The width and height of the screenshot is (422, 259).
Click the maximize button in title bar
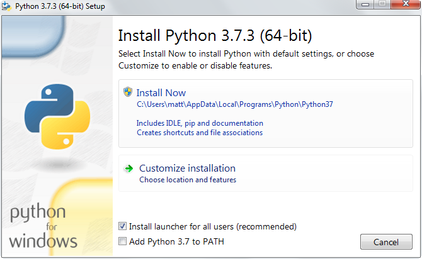[x=381, y=5]
